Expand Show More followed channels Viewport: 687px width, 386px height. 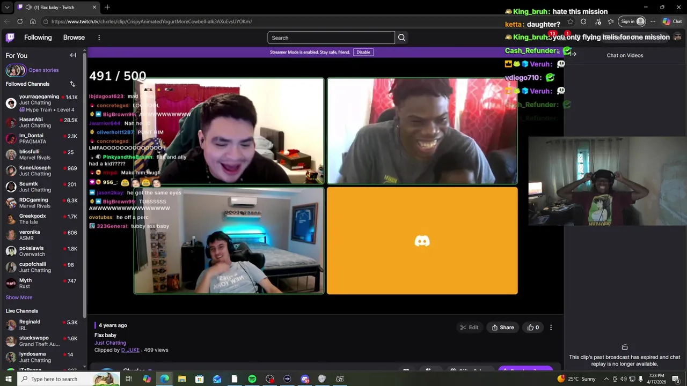(19, 298)
